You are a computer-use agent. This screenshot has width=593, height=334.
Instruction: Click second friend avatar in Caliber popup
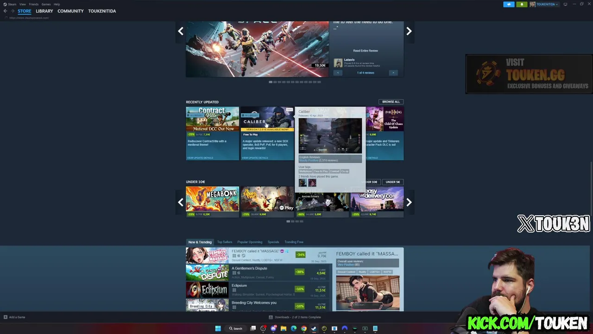[x=312, y=183]
